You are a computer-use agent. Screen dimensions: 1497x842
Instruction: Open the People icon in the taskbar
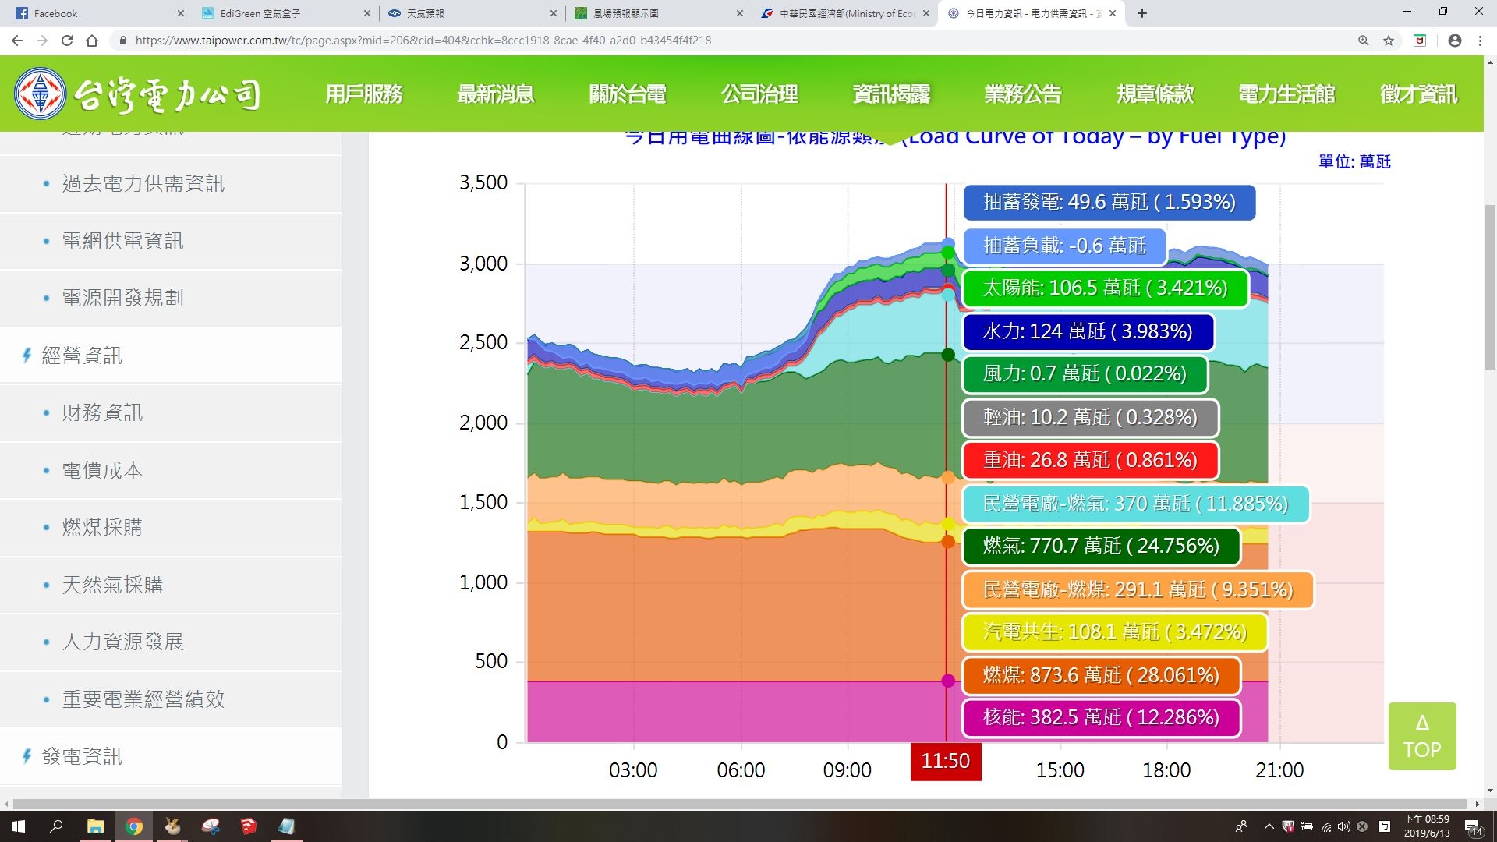click(1241, 826)
